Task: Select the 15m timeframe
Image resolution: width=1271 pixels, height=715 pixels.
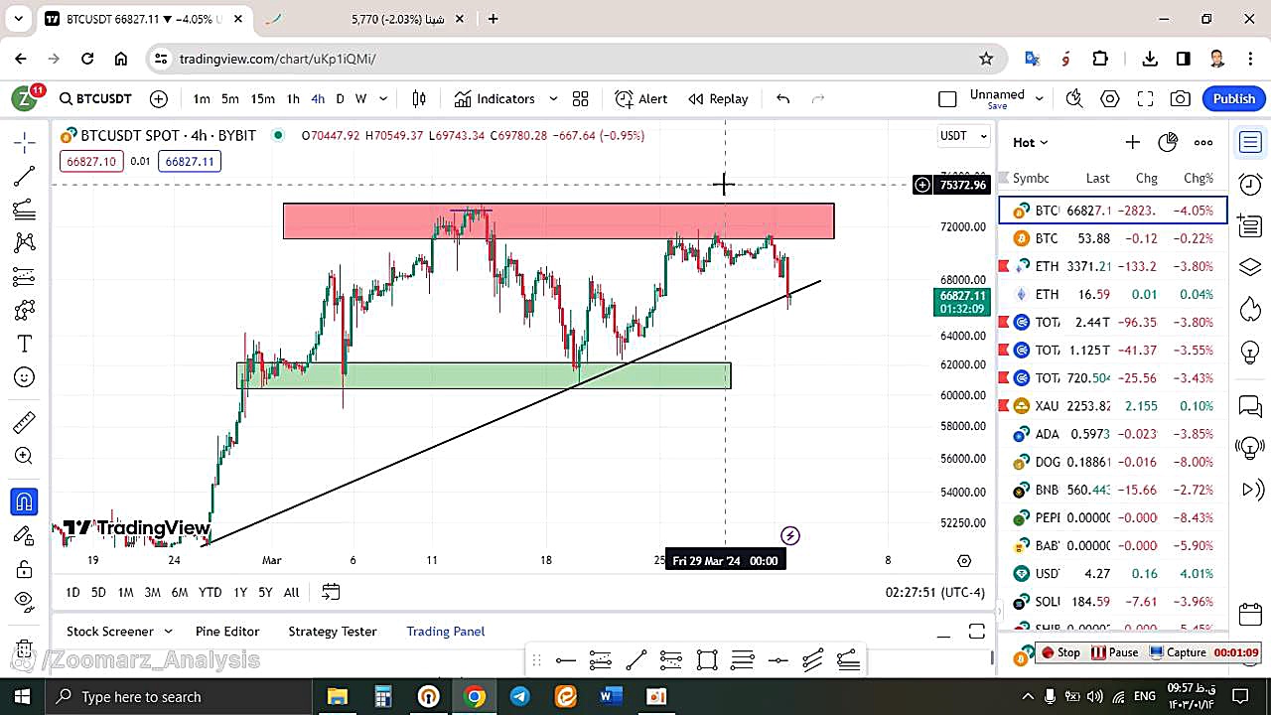Action: (262, 98)
